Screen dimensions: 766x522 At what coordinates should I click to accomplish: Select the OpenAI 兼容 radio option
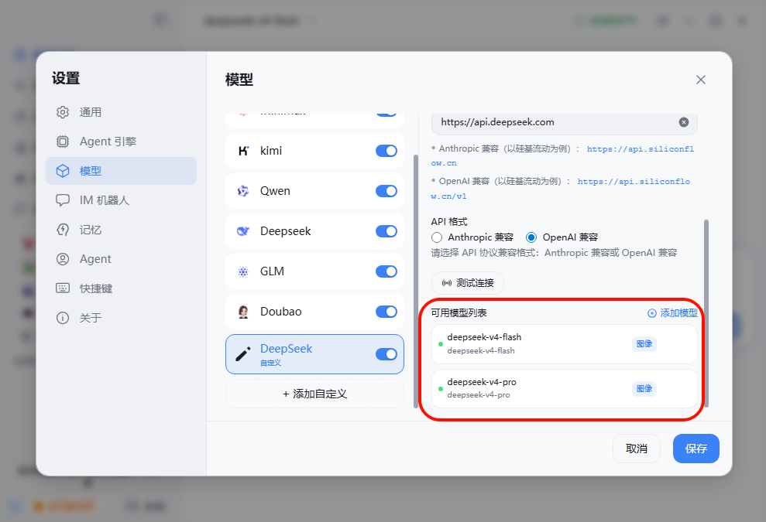coord(531,237)
